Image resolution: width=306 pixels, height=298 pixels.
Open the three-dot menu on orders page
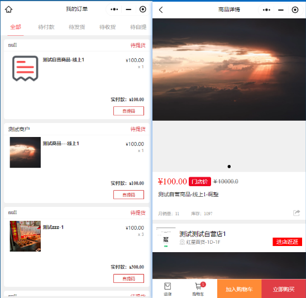[x=114, y=9]
